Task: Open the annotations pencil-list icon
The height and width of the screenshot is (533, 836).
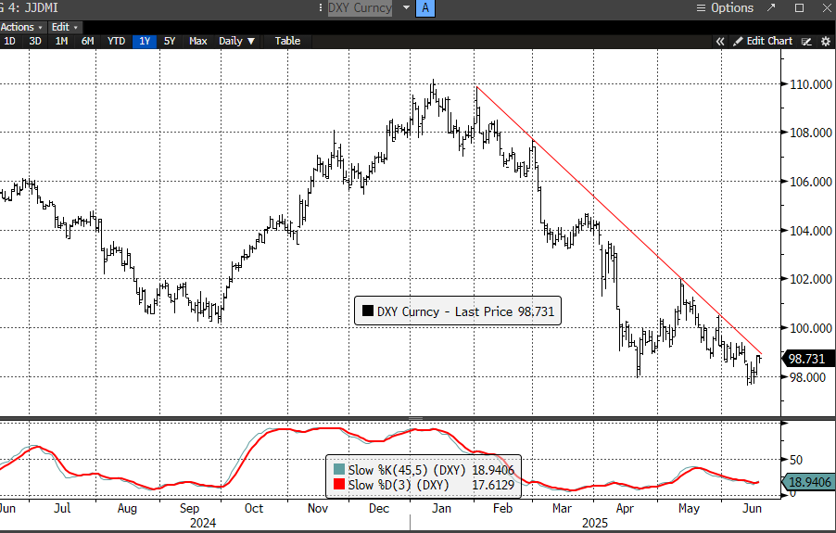Action: tap(806, 41)
